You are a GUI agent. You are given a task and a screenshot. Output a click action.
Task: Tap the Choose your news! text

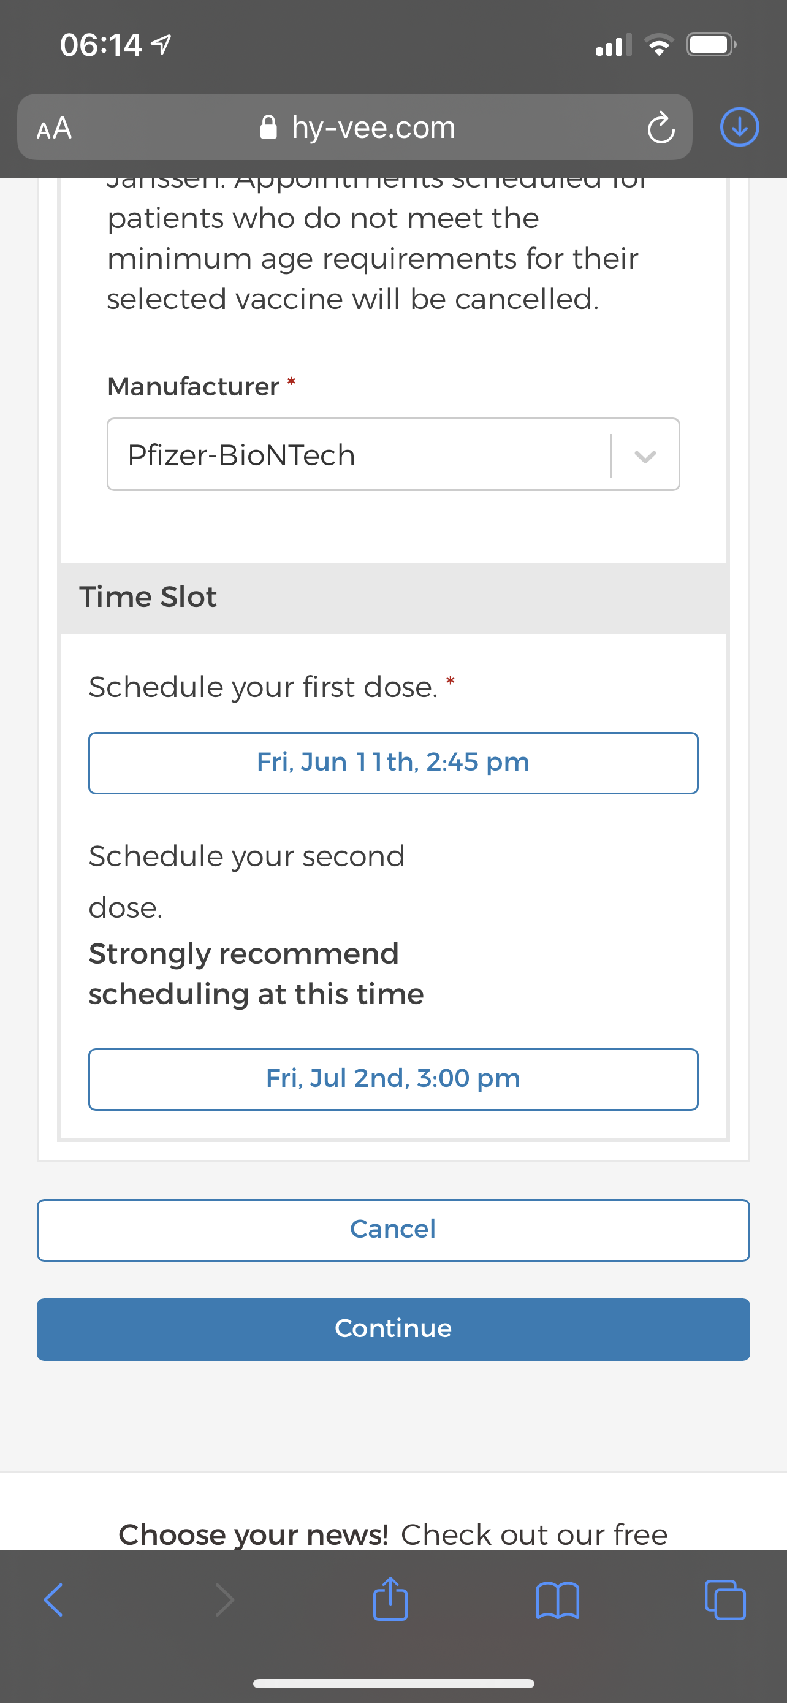[x=253, y=1534]
